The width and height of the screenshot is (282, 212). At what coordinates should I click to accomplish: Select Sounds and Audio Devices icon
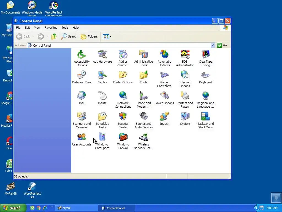[x=143, y=120]
